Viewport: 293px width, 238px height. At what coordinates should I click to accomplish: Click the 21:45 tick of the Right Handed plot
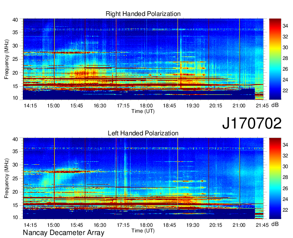click(262, 106)
